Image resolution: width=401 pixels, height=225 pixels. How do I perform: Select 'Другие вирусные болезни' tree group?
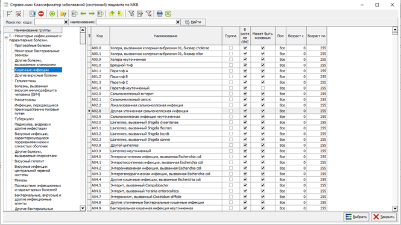pyautogui.click(x=36, y=75)
